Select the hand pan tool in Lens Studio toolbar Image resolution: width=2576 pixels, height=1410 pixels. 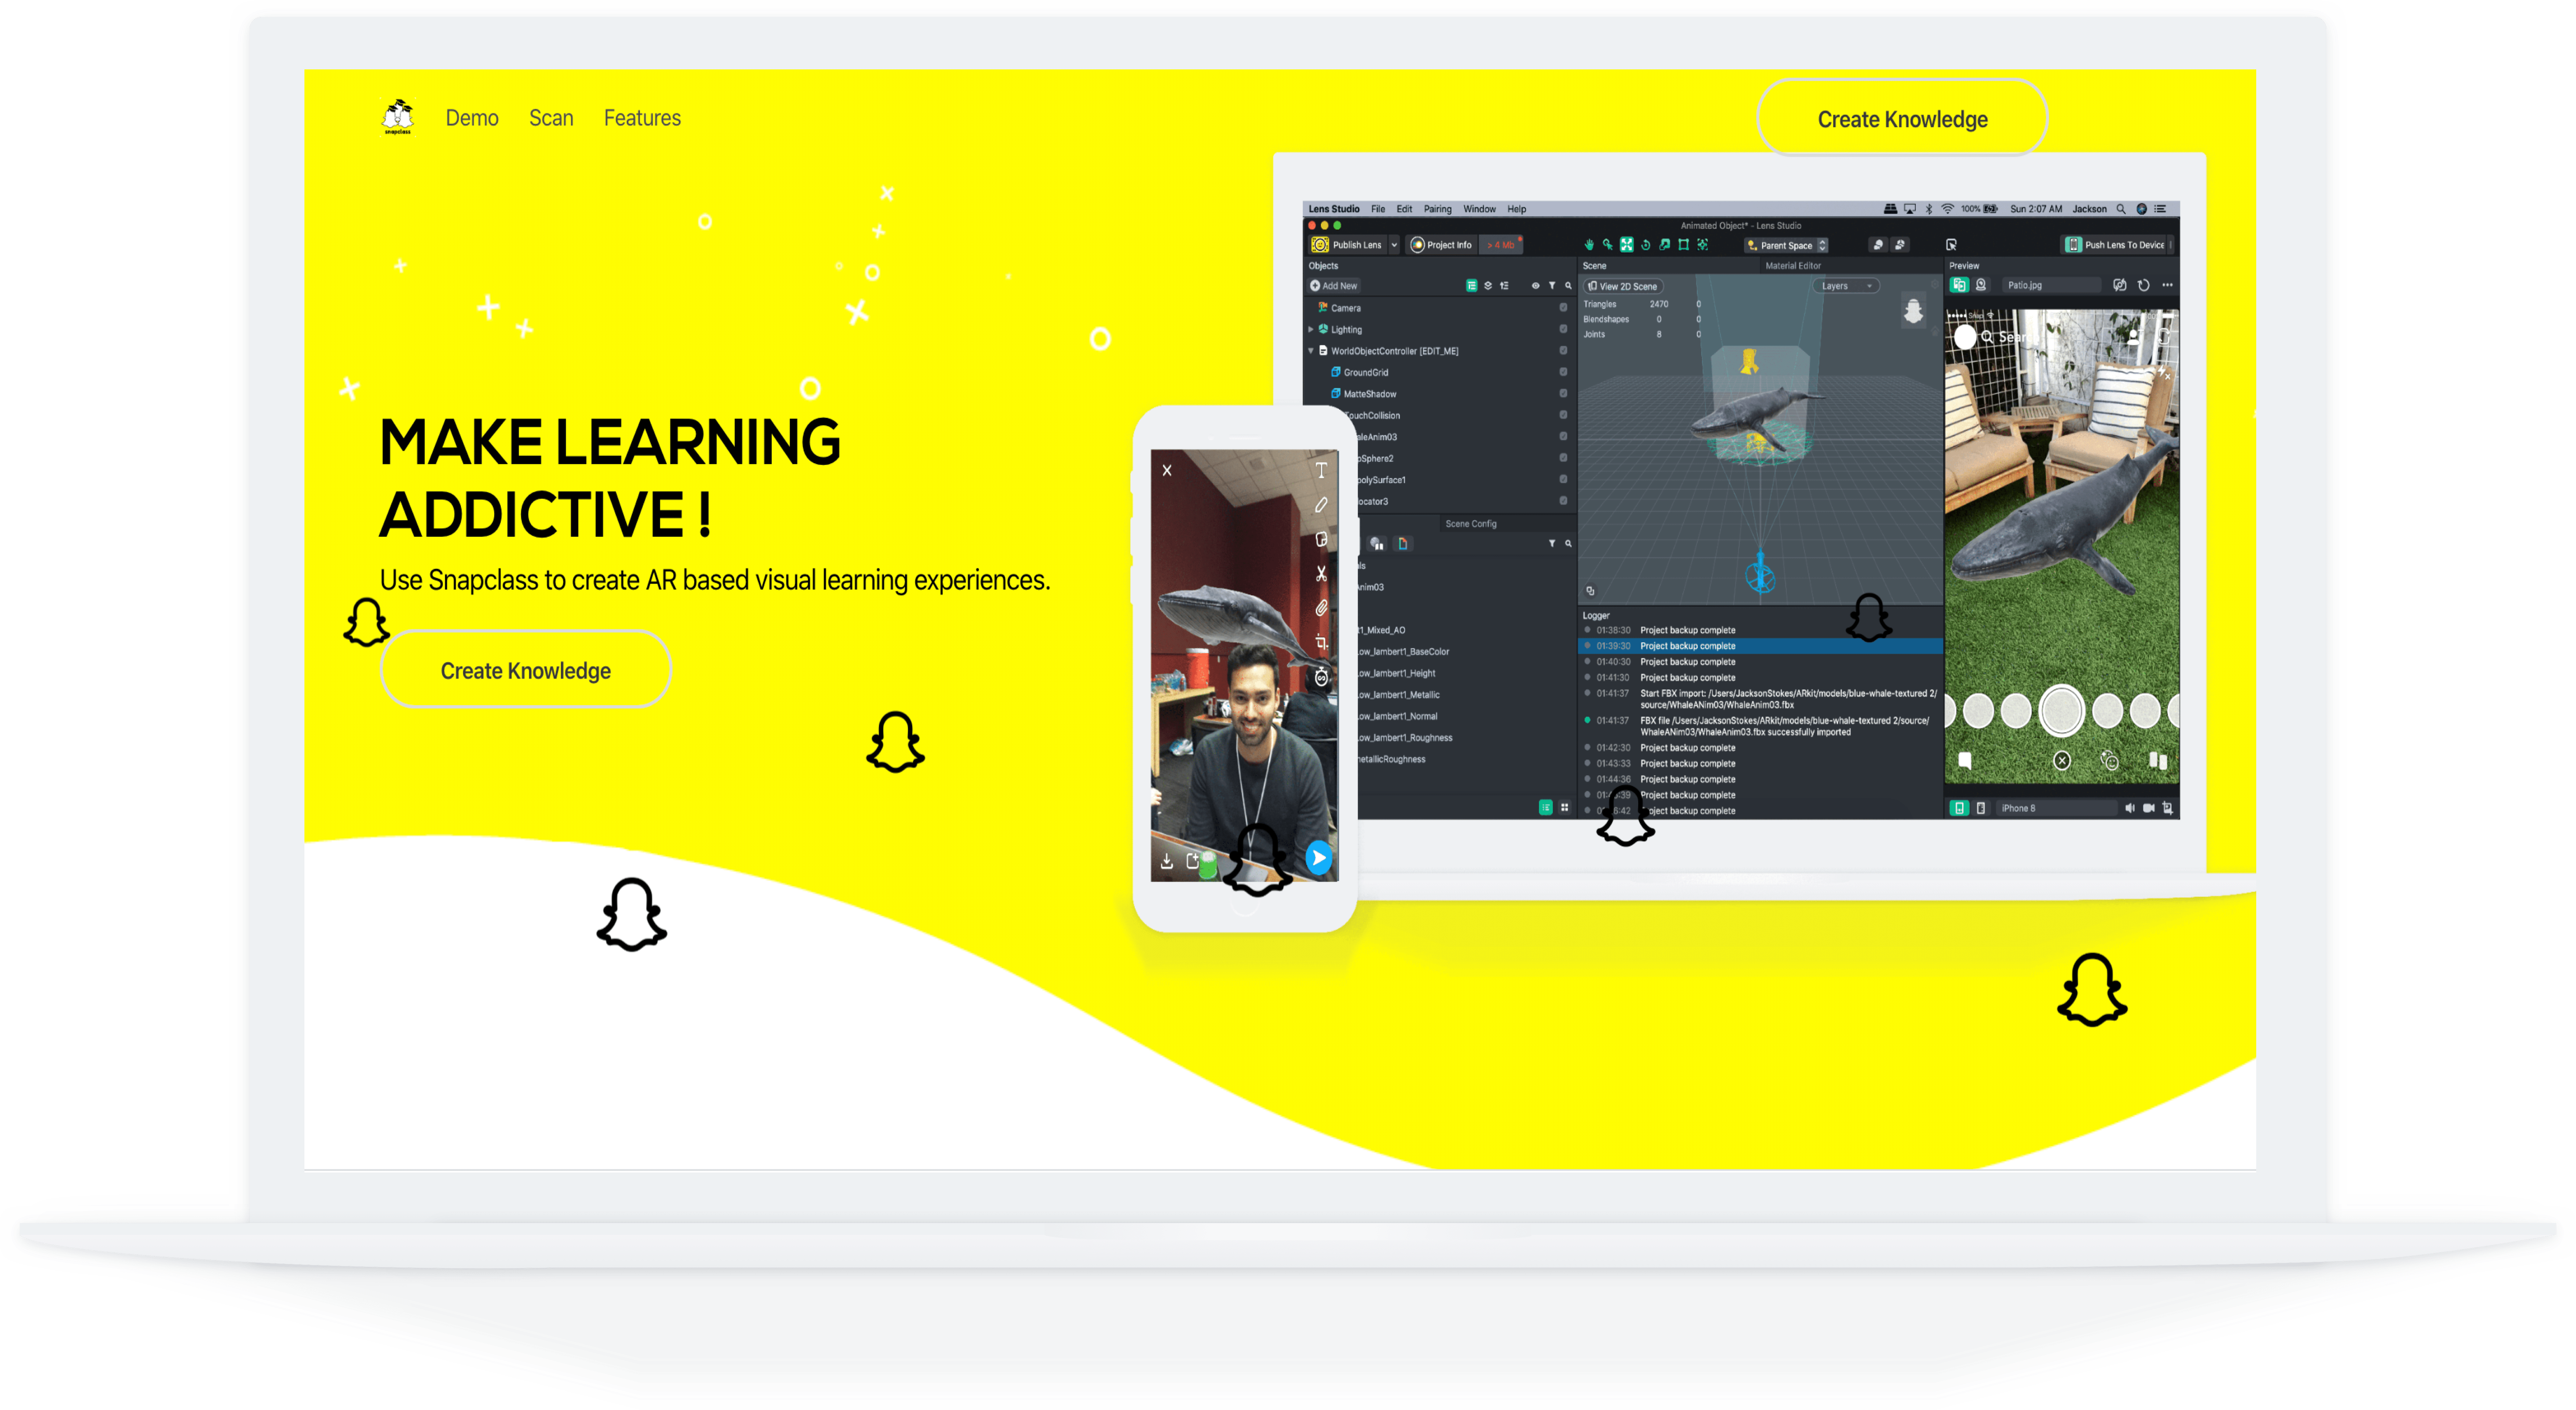tap(1589, 245)
